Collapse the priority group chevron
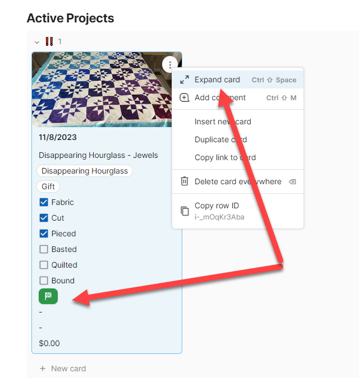 coord(37,42)
